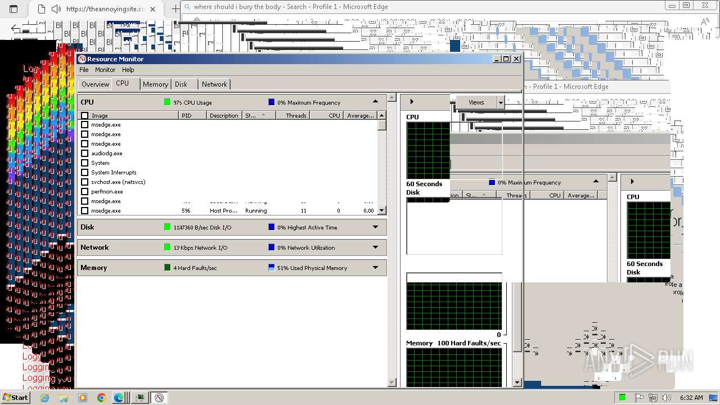720x405 pixels.
Task: Click the green CPU meter tray icon
Action: click(623, 398)
